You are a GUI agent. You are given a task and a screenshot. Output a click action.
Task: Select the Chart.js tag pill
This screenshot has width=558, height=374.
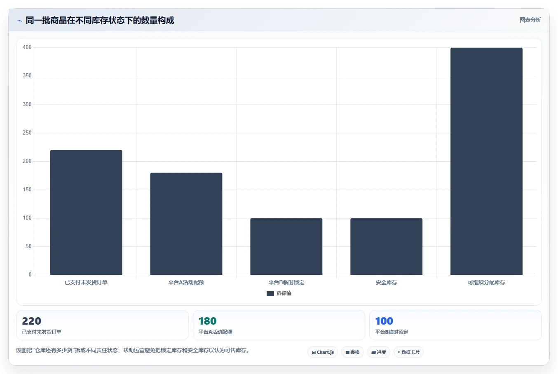(x=323, y=352)
